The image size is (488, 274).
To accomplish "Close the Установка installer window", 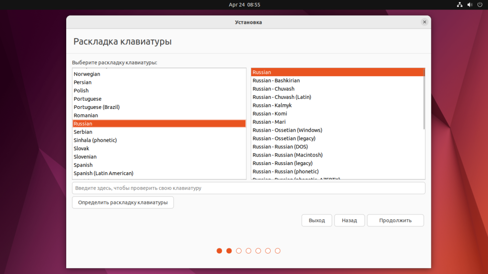I will 424,22.
